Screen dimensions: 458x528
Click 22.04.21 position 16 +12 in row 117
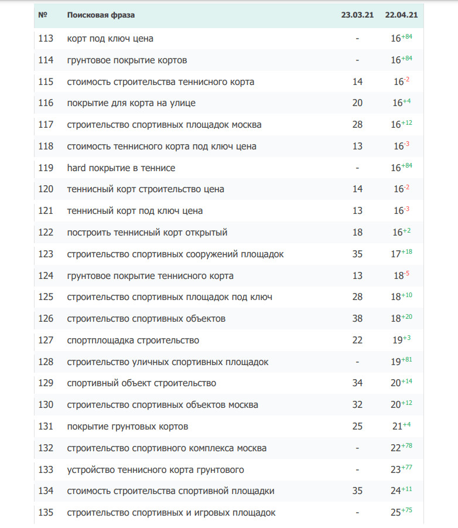coord(401,124)
